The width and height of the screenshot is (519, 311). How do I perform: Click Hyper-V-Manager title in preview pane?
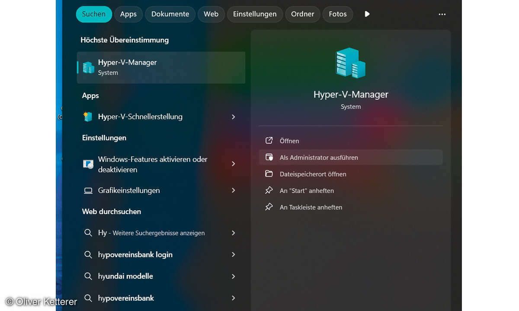coord(351,95)
